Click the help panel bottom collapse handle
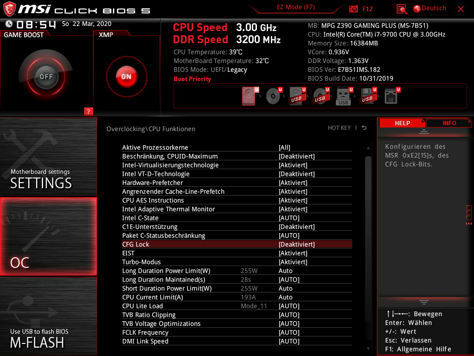The width and height of the screenshot is (474, 356). point(424,302)
